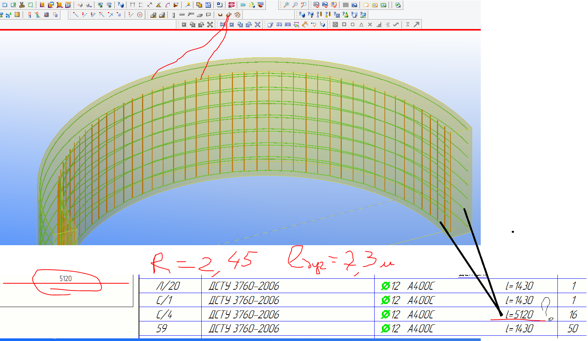Click the scissors clip plane icon
The height and width of the screenshot is (341, 588).
[x=22, y=5]
